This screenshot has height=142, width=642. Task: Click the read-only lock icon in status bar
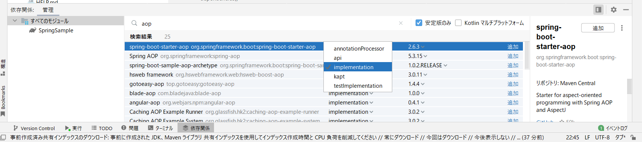[x=633, y=137]
